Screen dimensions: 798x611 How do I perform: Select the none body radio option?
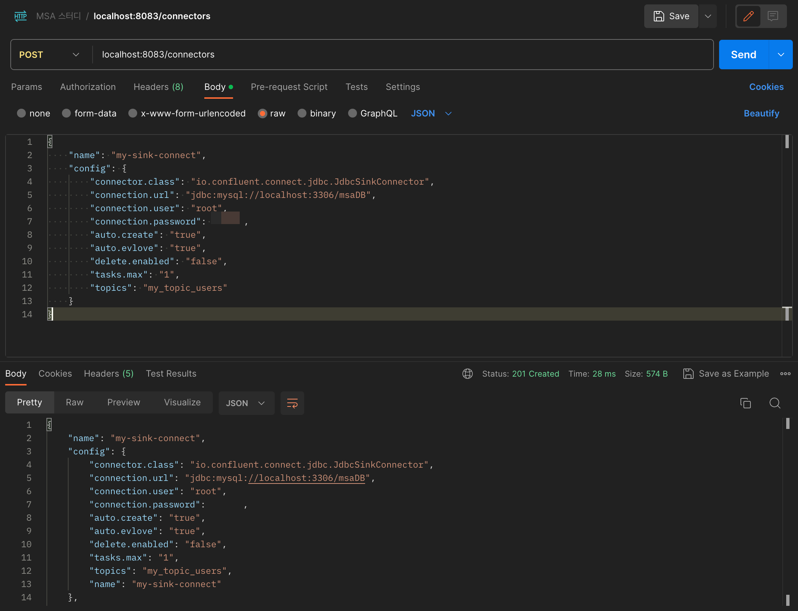(x=22, y=114)
